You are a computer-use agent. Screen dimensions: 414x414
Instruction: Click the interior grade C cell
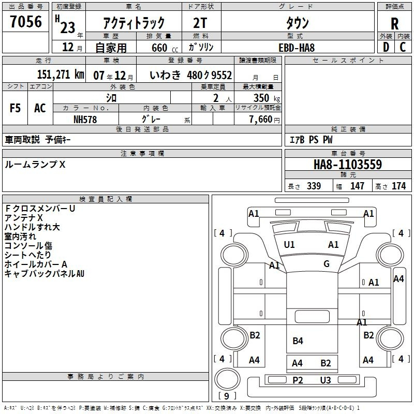(x=403, y=47)
